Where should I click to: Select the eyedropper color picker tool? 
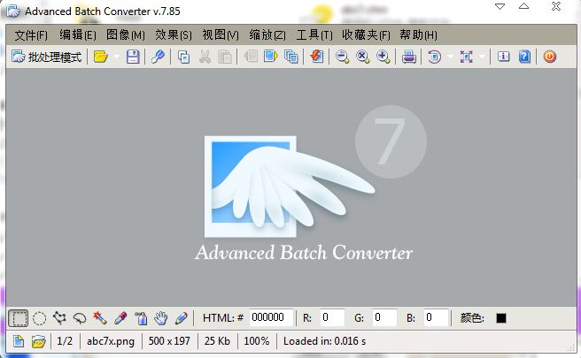(120, 317)
